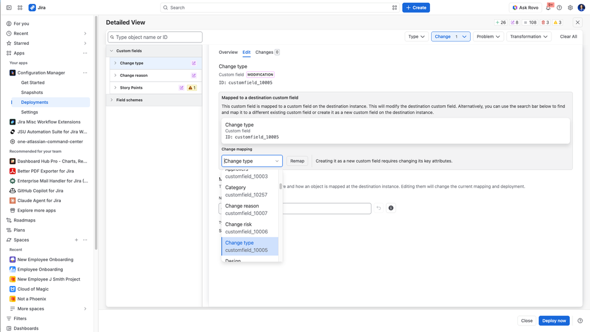Click the Close button at bottom
Screen dimensions: 590x332
[x=527, y=321]
